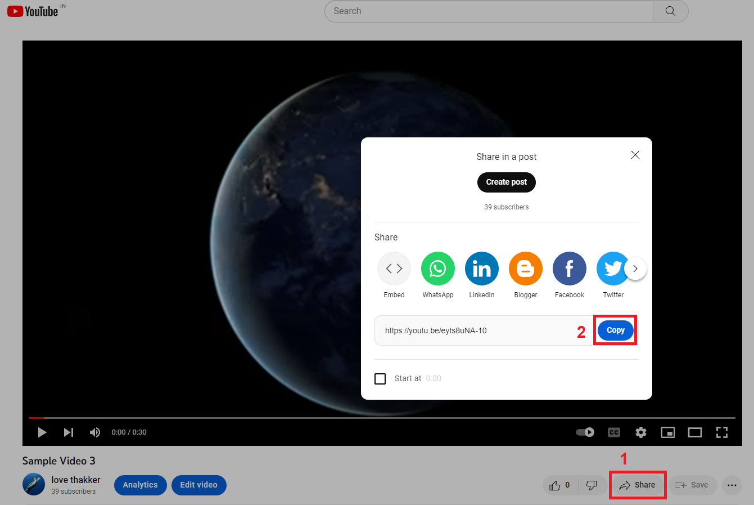Share the video on Facebook
The height and width of the screenshot is (505, 754).
(x=569, y=269)
